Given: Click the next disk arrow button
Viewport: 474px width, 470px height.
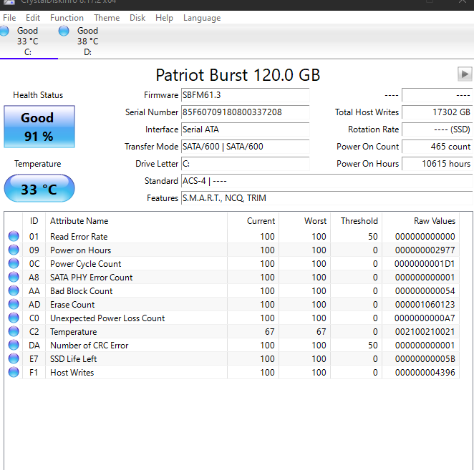Looking at the screenshot, I should pyautogui.click(x=465, y=74).
